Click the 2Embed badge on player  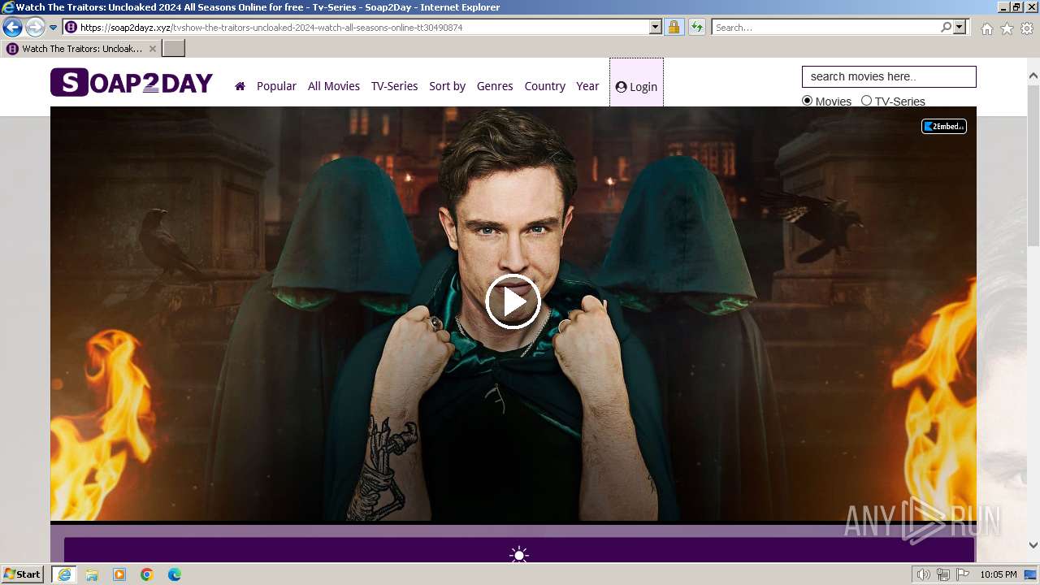pos(943,126)
